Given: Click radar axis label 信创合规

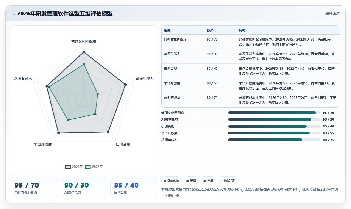Looking at the screenshot, I should click(x=123, y=144).
